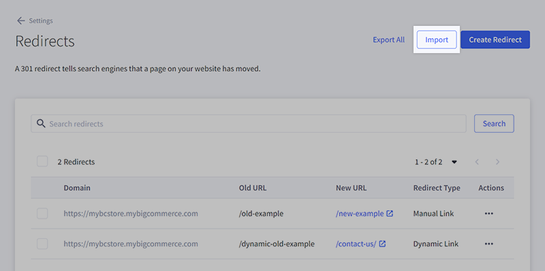Open actions menu for /dynamic-old-example redirect
The image size is (545, 271).
tap(488, 244)
